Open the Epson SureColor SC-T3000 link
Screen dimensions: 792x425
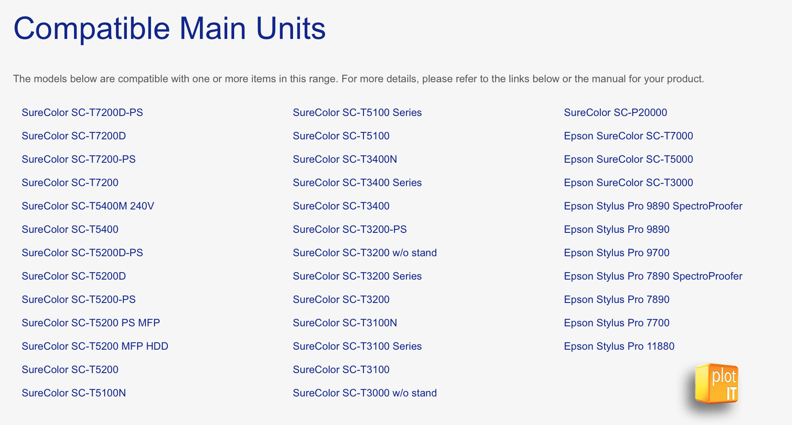[628, 183]
